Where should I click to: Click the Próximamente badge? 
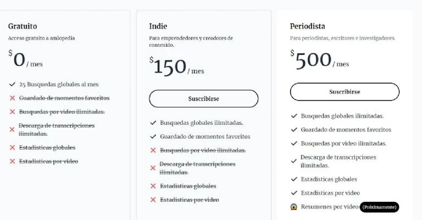coord(379,207)
